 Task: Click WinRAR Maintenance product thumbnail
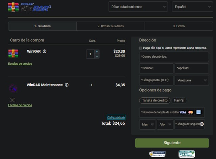coord(13,88)
